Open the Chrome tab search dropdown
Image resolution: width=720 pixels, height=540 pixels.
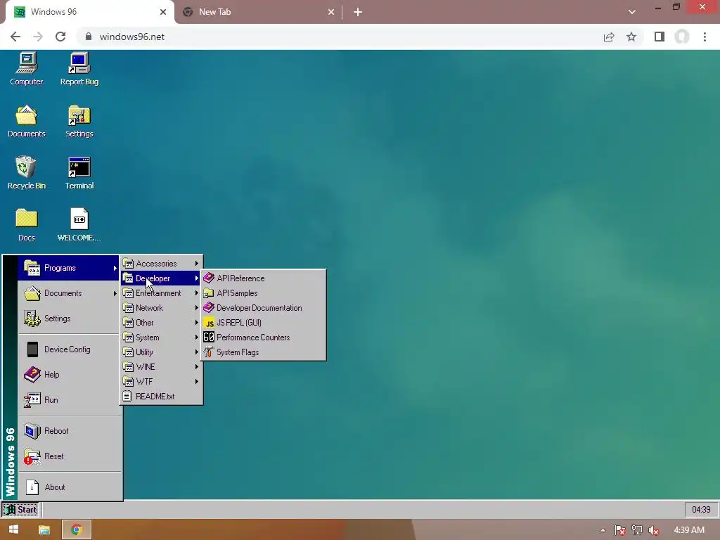pos(632,12)
